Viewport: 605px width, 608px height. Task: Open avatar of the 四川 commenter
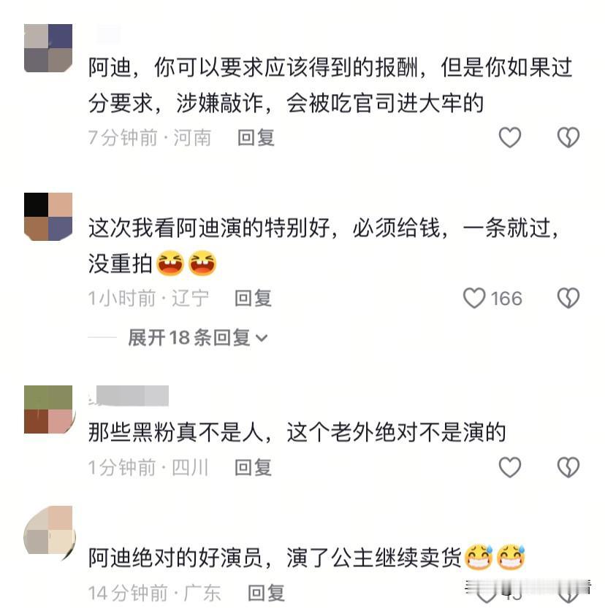pos(48,409)
